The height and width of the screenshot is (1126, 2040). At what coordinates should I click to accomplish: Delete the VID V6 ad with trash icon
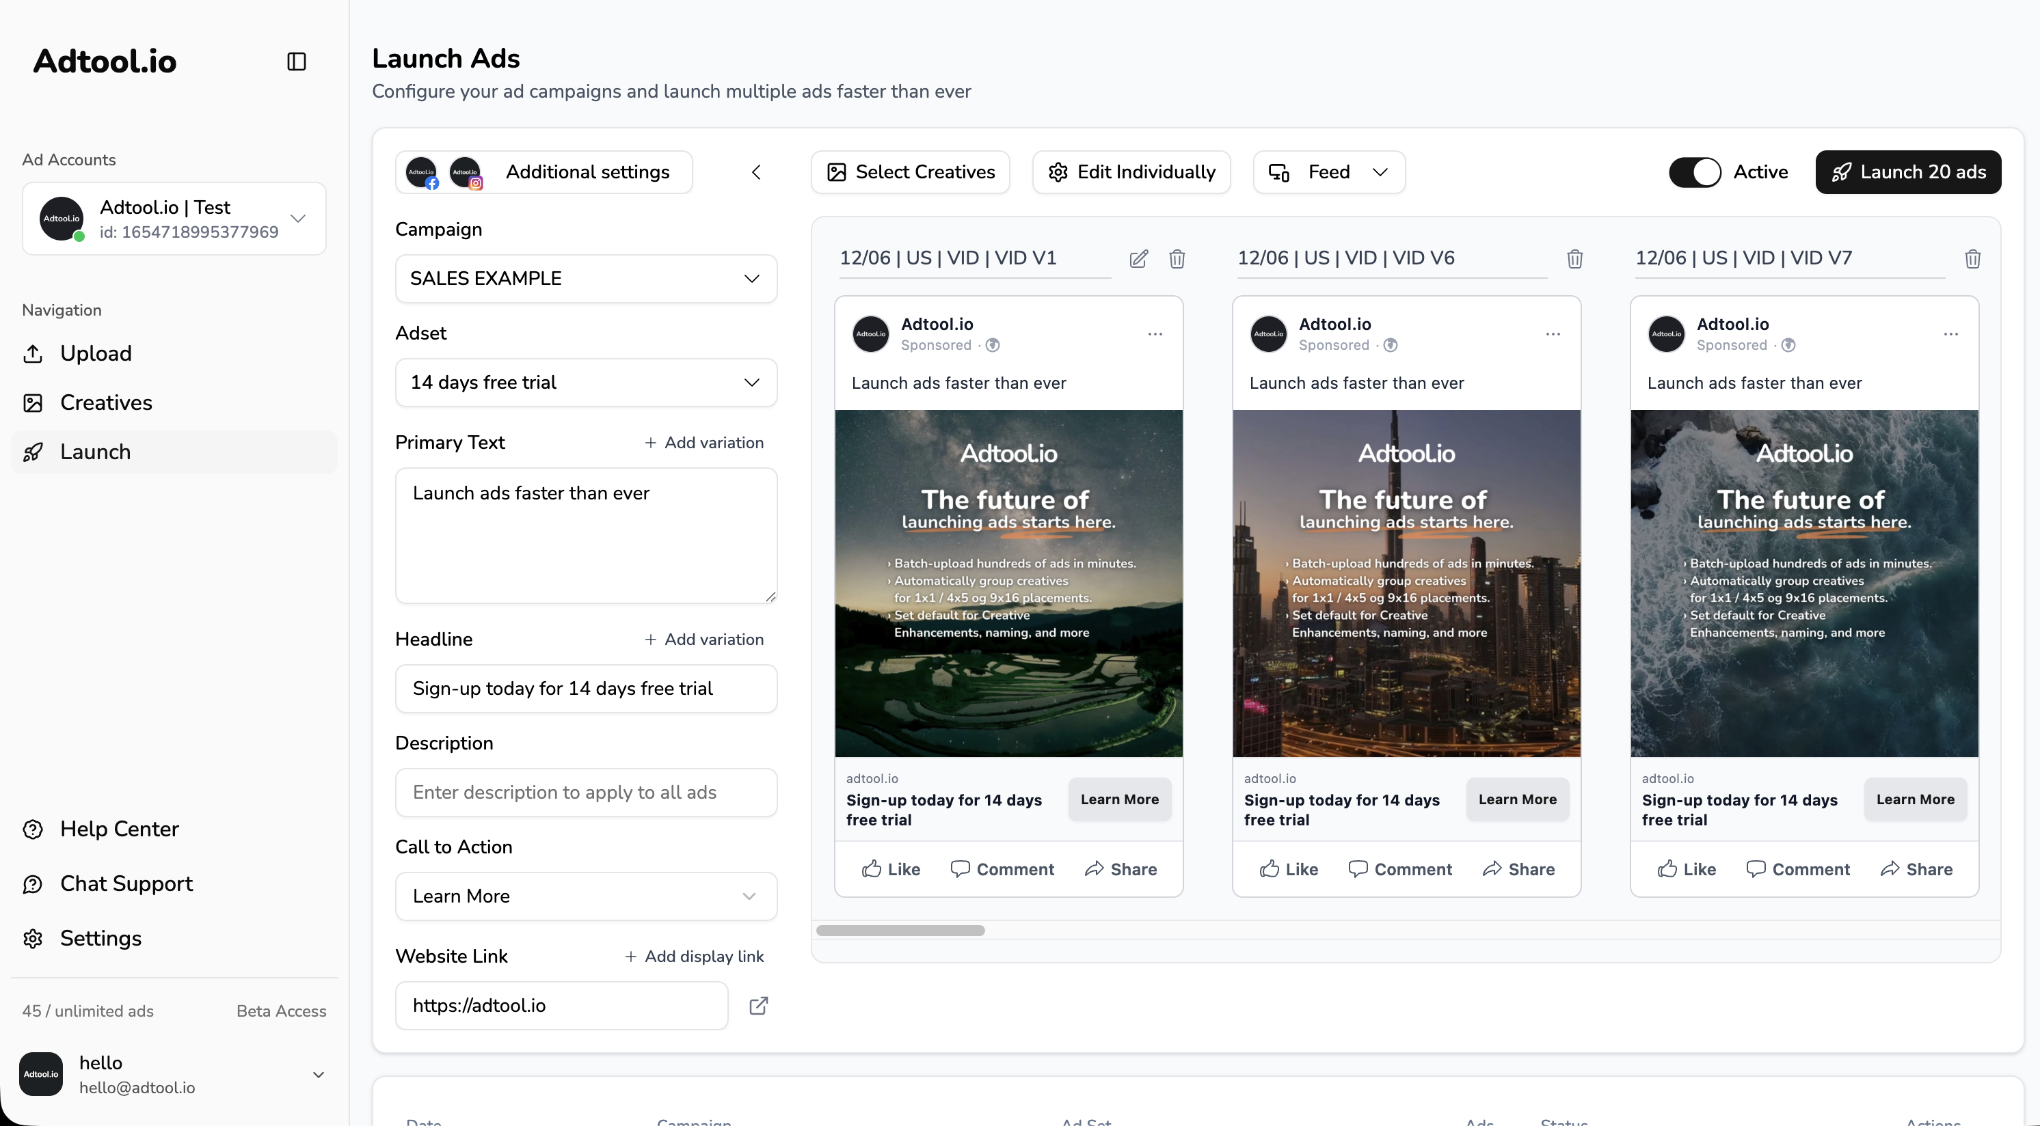click(1574, 259)
